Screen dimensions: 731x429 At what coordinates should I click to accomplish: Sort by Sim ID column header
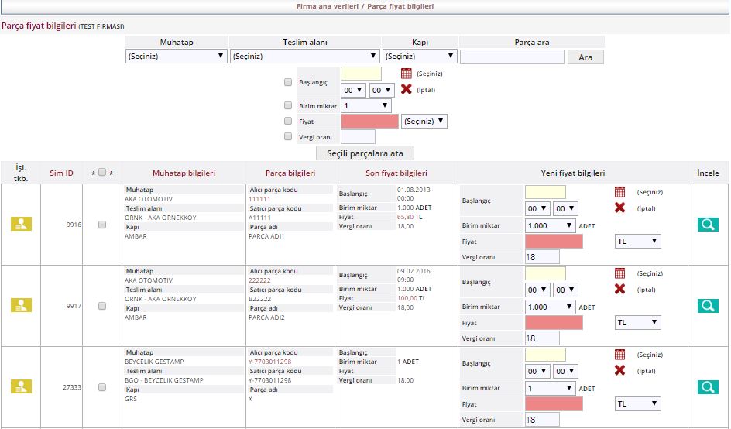[61, 173]
